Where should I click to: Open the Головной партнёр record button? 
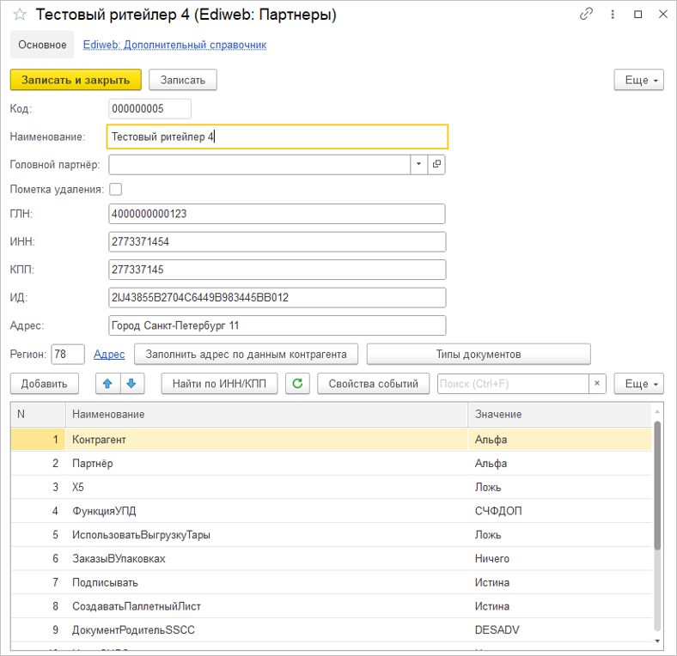pyautogui.click(x=436, y=164)
